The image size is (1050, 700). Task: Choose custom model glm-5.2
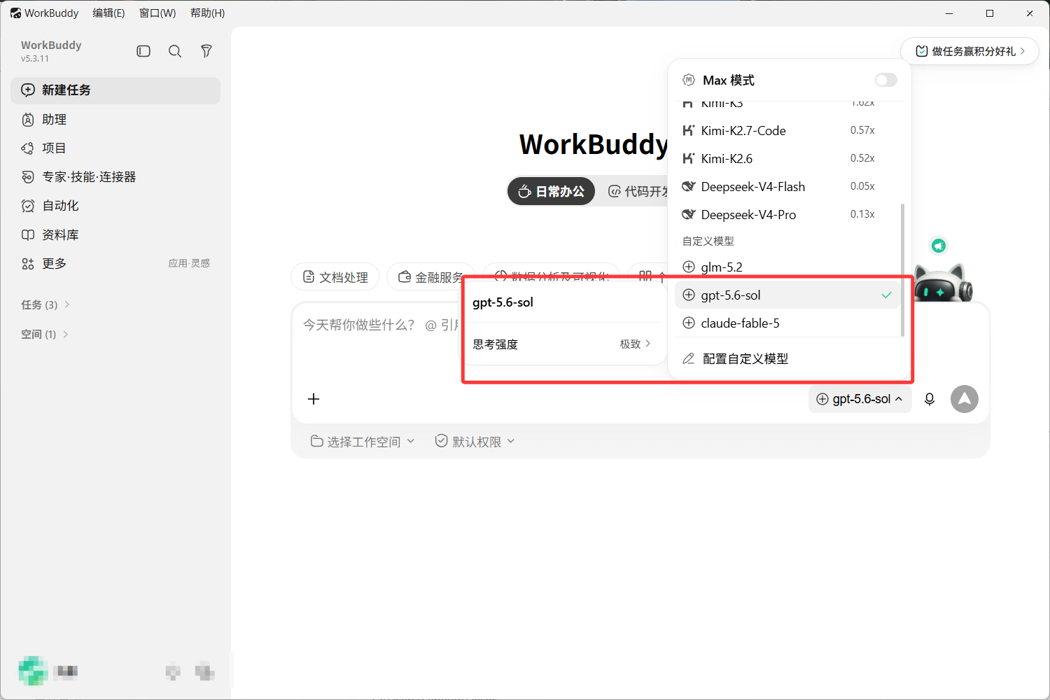[787, 267]
